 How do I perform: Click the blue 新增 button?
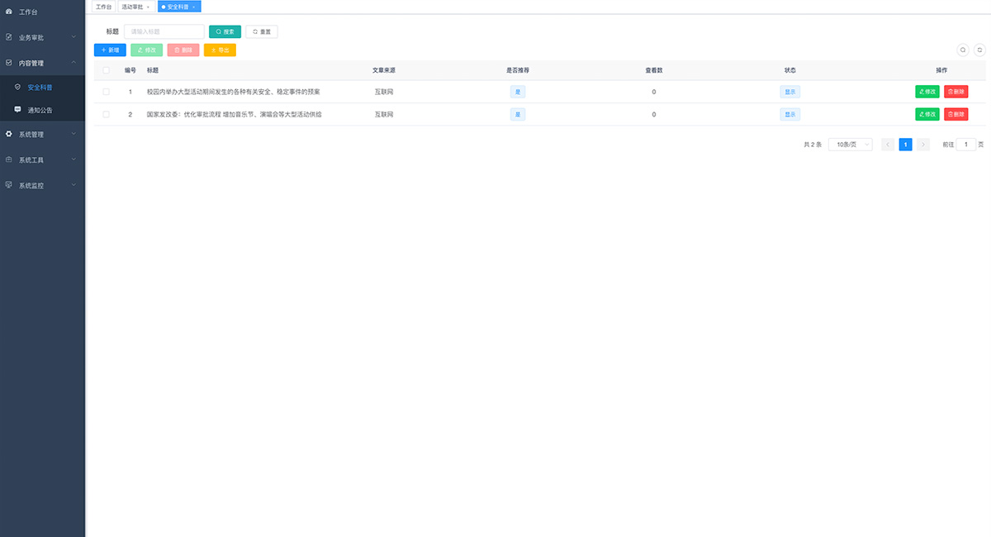coord(110,50)
